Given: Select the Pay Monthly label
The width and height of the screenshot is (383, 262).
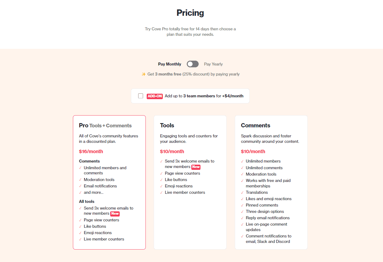Looking at the screenshot, I should (169, 64).
